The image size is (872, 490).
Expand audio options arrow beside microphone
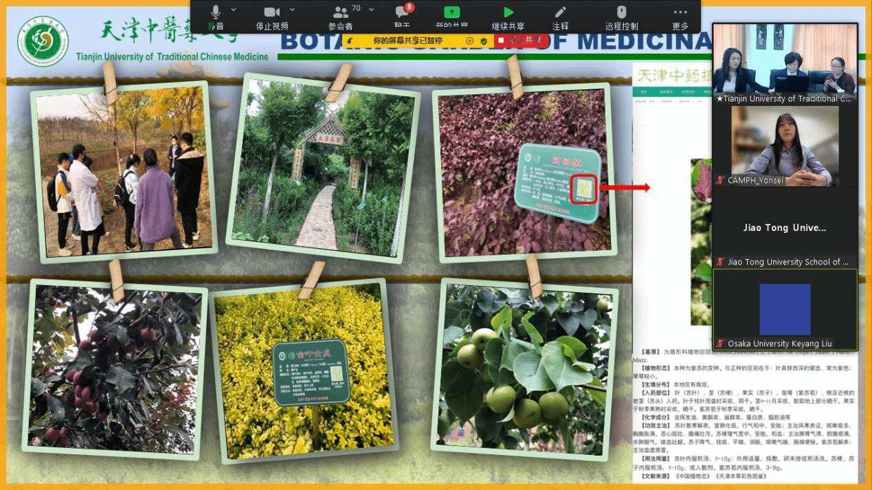point(234,10)
